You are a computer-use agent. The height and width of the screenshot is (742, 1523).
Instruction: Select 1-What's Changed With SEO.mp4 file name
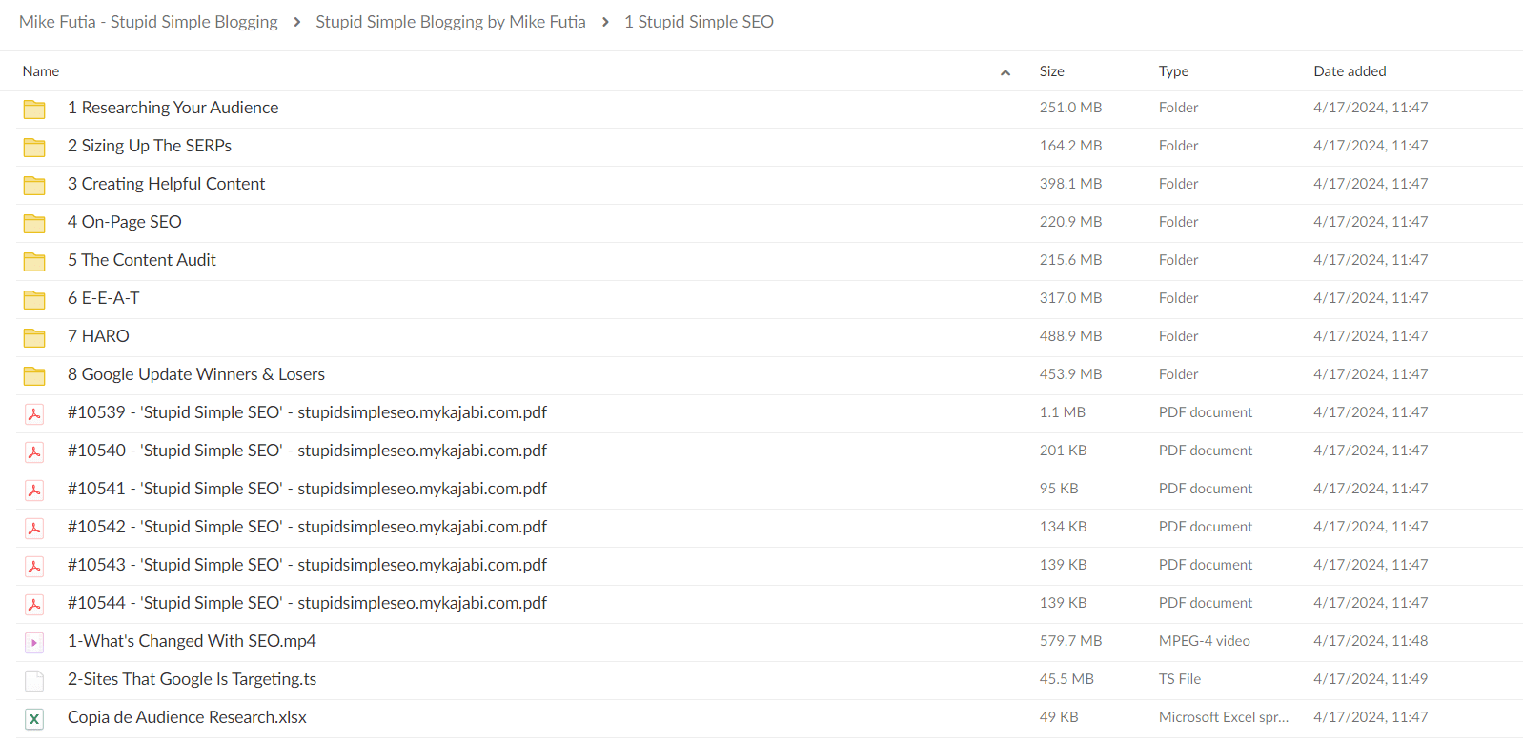(192, 641)
